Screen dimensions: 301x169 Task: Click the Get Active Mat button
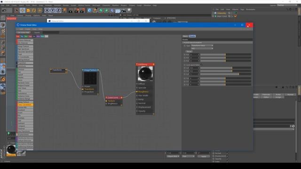24,32
